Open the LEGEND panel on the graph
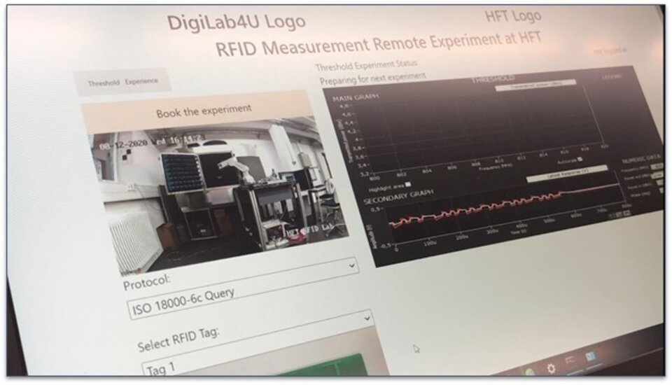 [612, 77]
